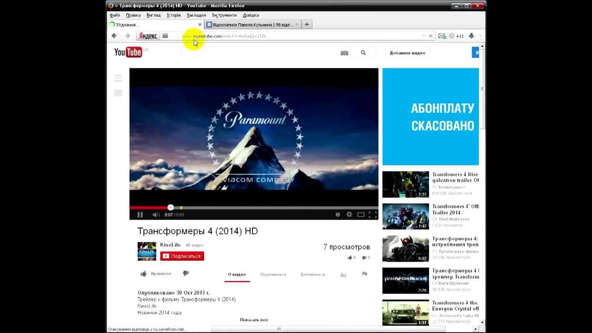The width and height of the screenshot is (592, 333).
Task: Open the statistics bar chart icon
Action: tap(343, 274)
